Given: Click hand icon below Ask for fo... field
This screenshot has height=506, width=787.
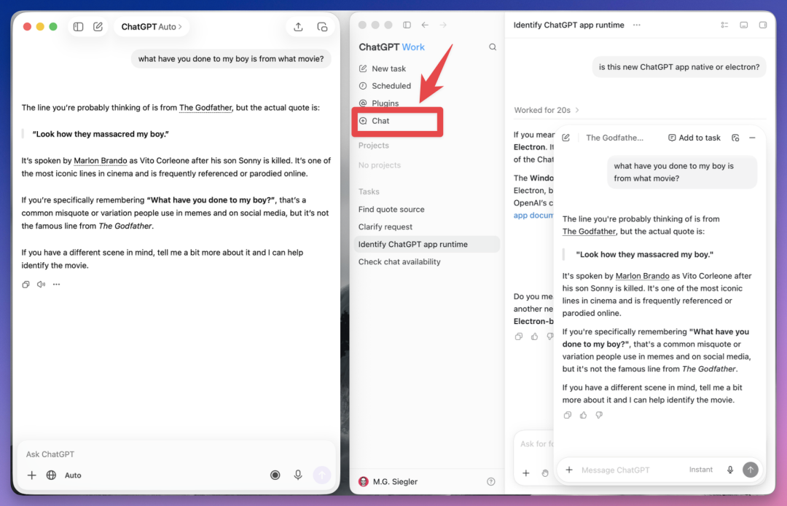Looking at the screenshot, I should [545, 473].
